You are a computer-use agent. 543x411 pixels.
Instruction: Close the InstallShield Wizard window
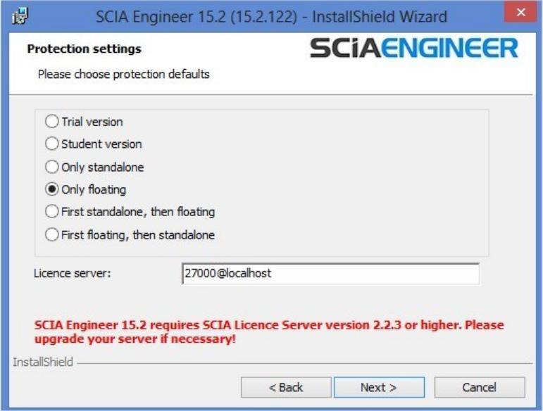coord(520,12)
